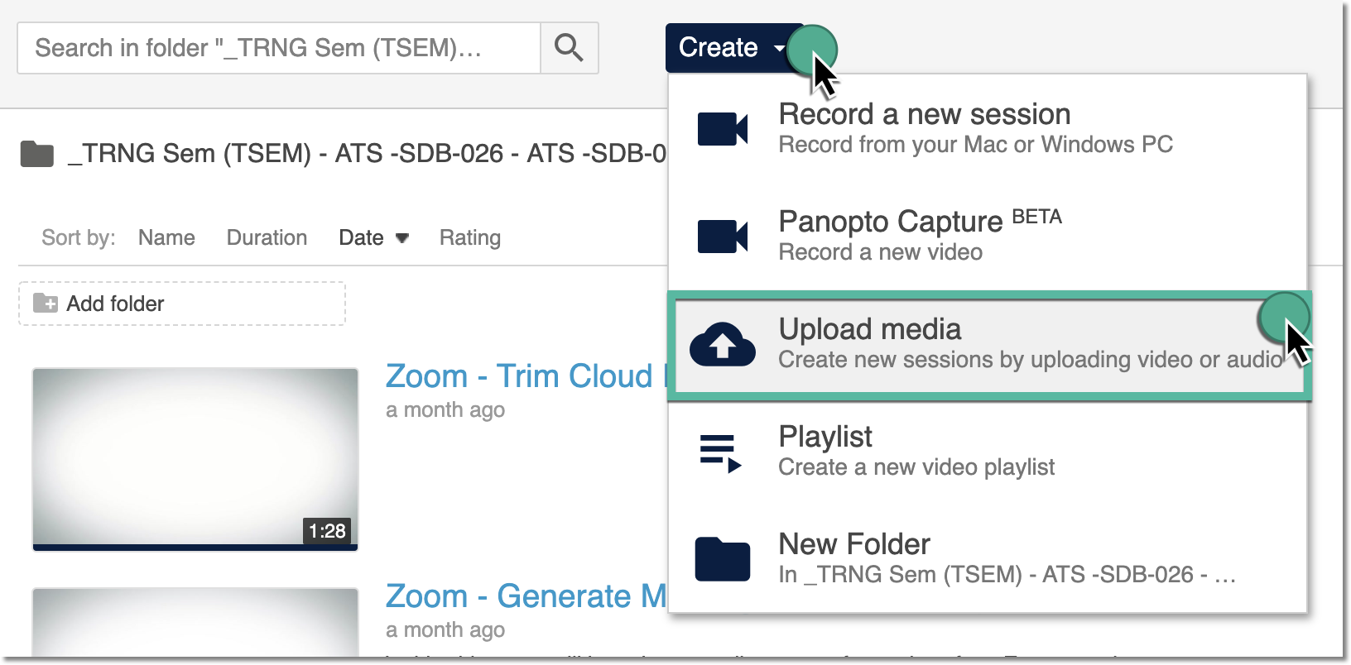This screenshot has width=1351, height=665.
Task: Click the New Folder icon in the menu
Action: tap(722, 559)
